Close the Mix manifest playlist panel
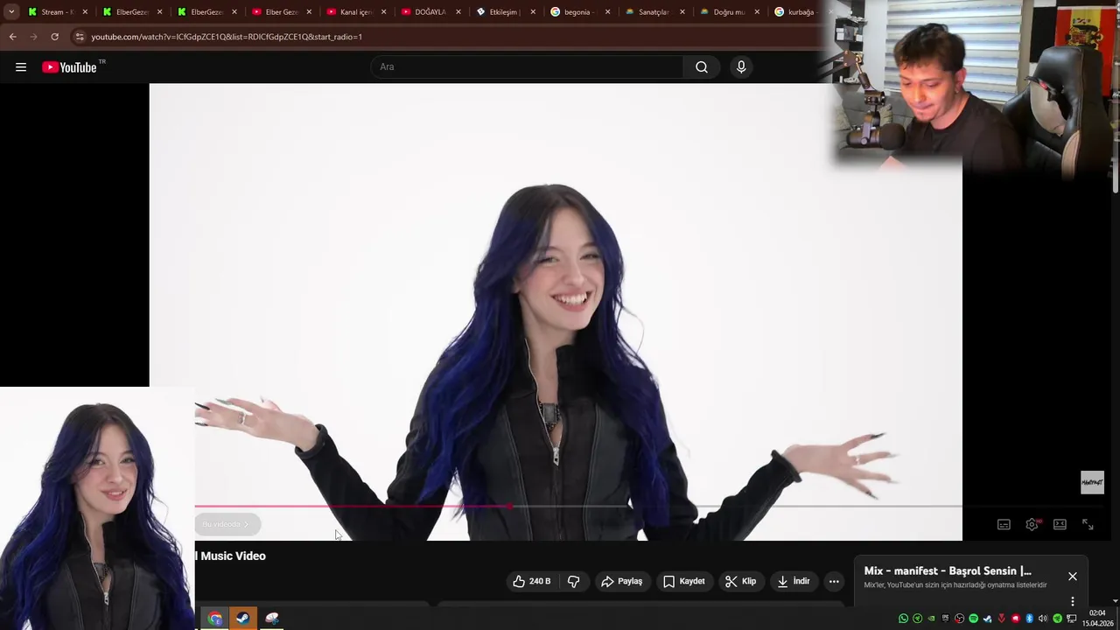The height and width of the screenshot is (630, 1120). [1073, 576]
